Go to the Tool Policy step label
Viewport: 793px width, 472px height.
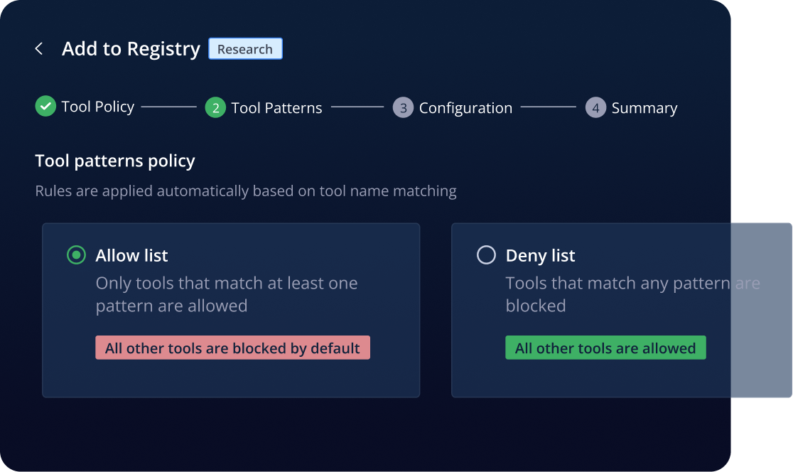coord(98,107)
